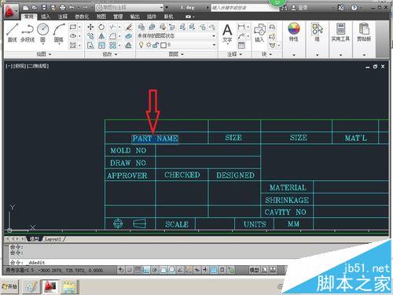Toggle Object Snap in status bar
The image size is (393, 295).
pos(163,270)
